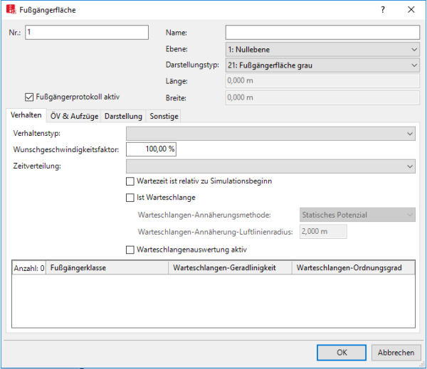Confirm the dialog with OK
Viewport: 427px width, 369px height.
342,352
